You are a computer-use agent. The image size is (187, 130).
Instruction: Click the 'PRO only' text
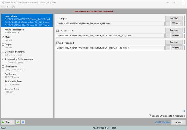pyautogui.click(x=9, y=92)
